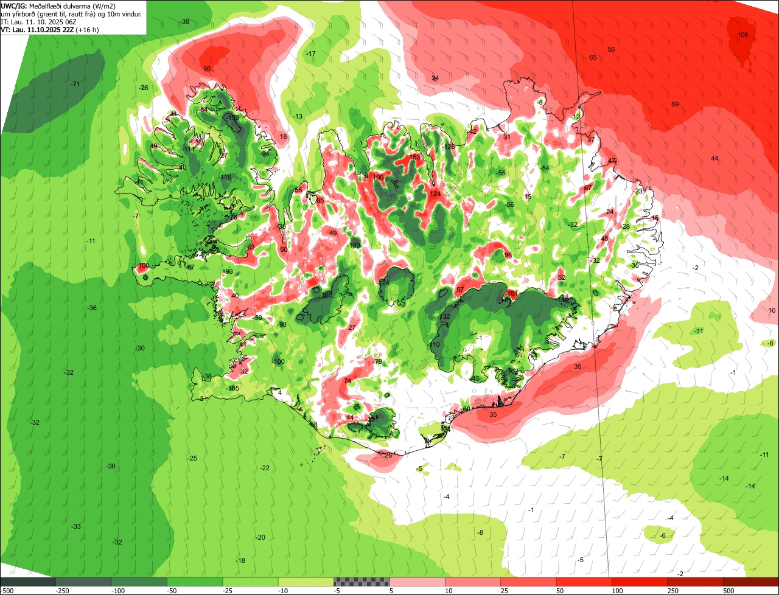Click the '-110' flux value on the glacier
Image resolution: width=779 pixels, height=595 pixels.
pos(434,345)
